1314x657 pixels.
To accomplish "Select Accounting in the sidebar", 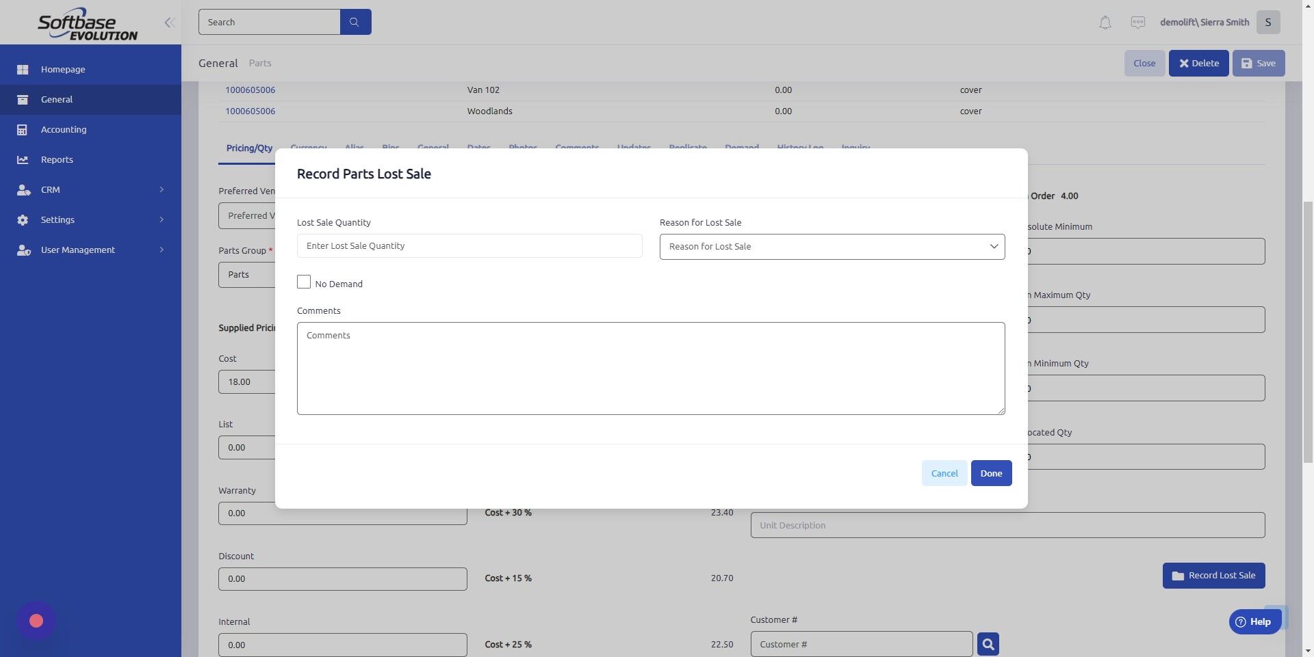I will (64, 129).
